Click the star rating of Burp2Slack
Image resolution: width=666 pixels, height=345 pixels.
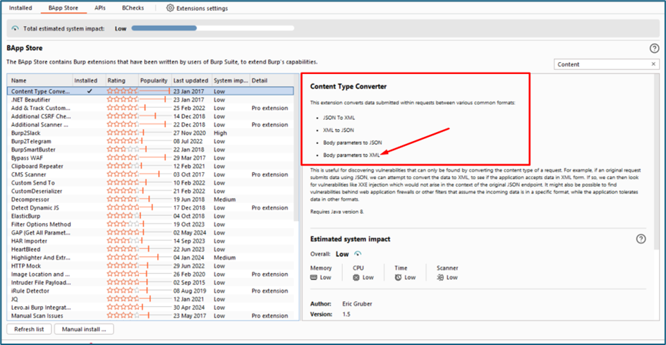122,133
